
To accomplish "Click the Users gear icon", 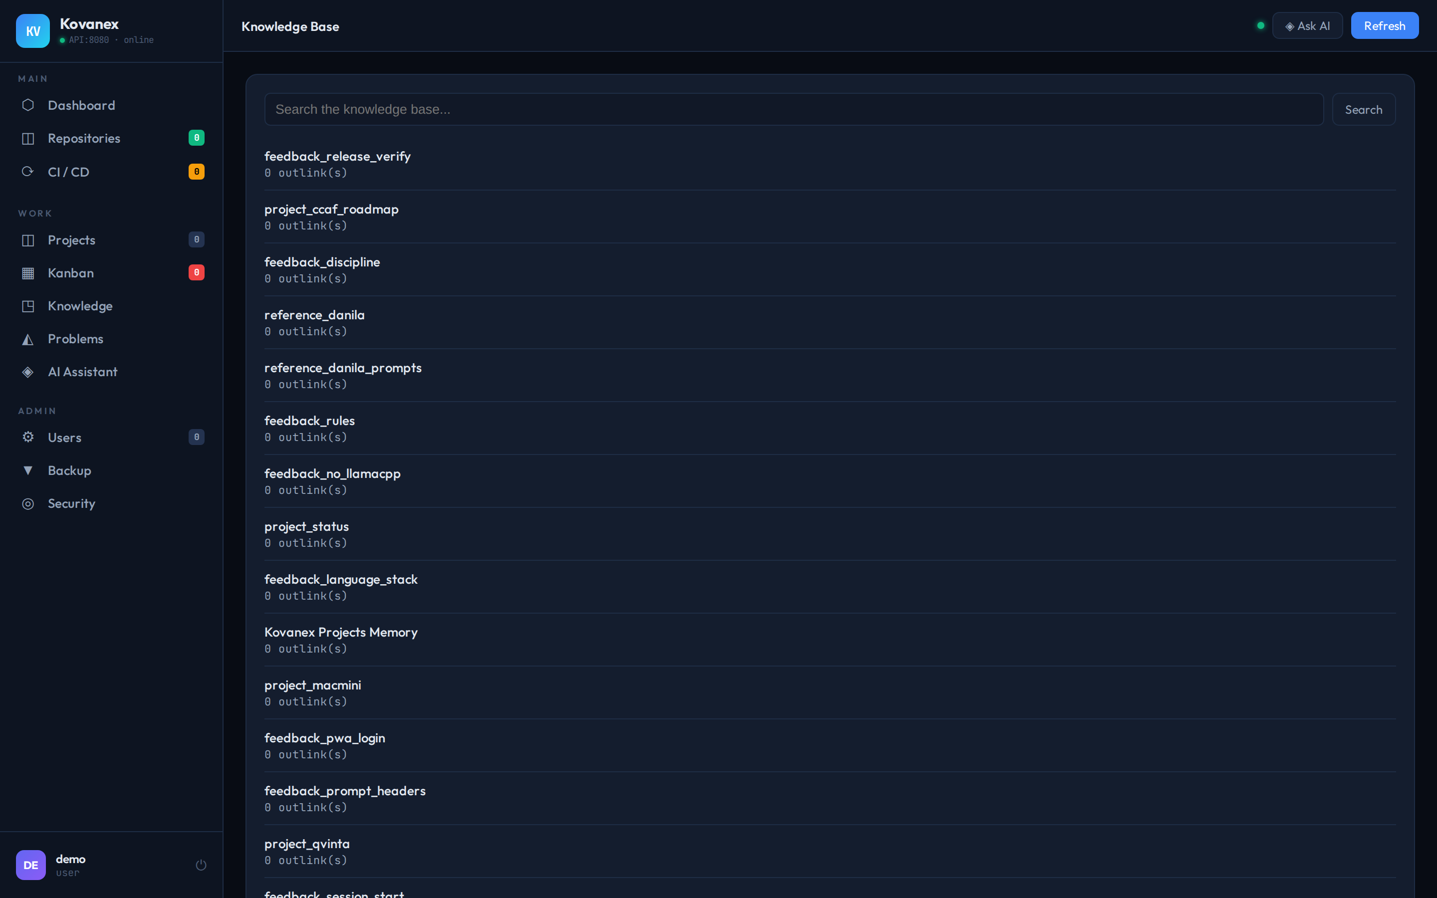I will click(28, 437).
